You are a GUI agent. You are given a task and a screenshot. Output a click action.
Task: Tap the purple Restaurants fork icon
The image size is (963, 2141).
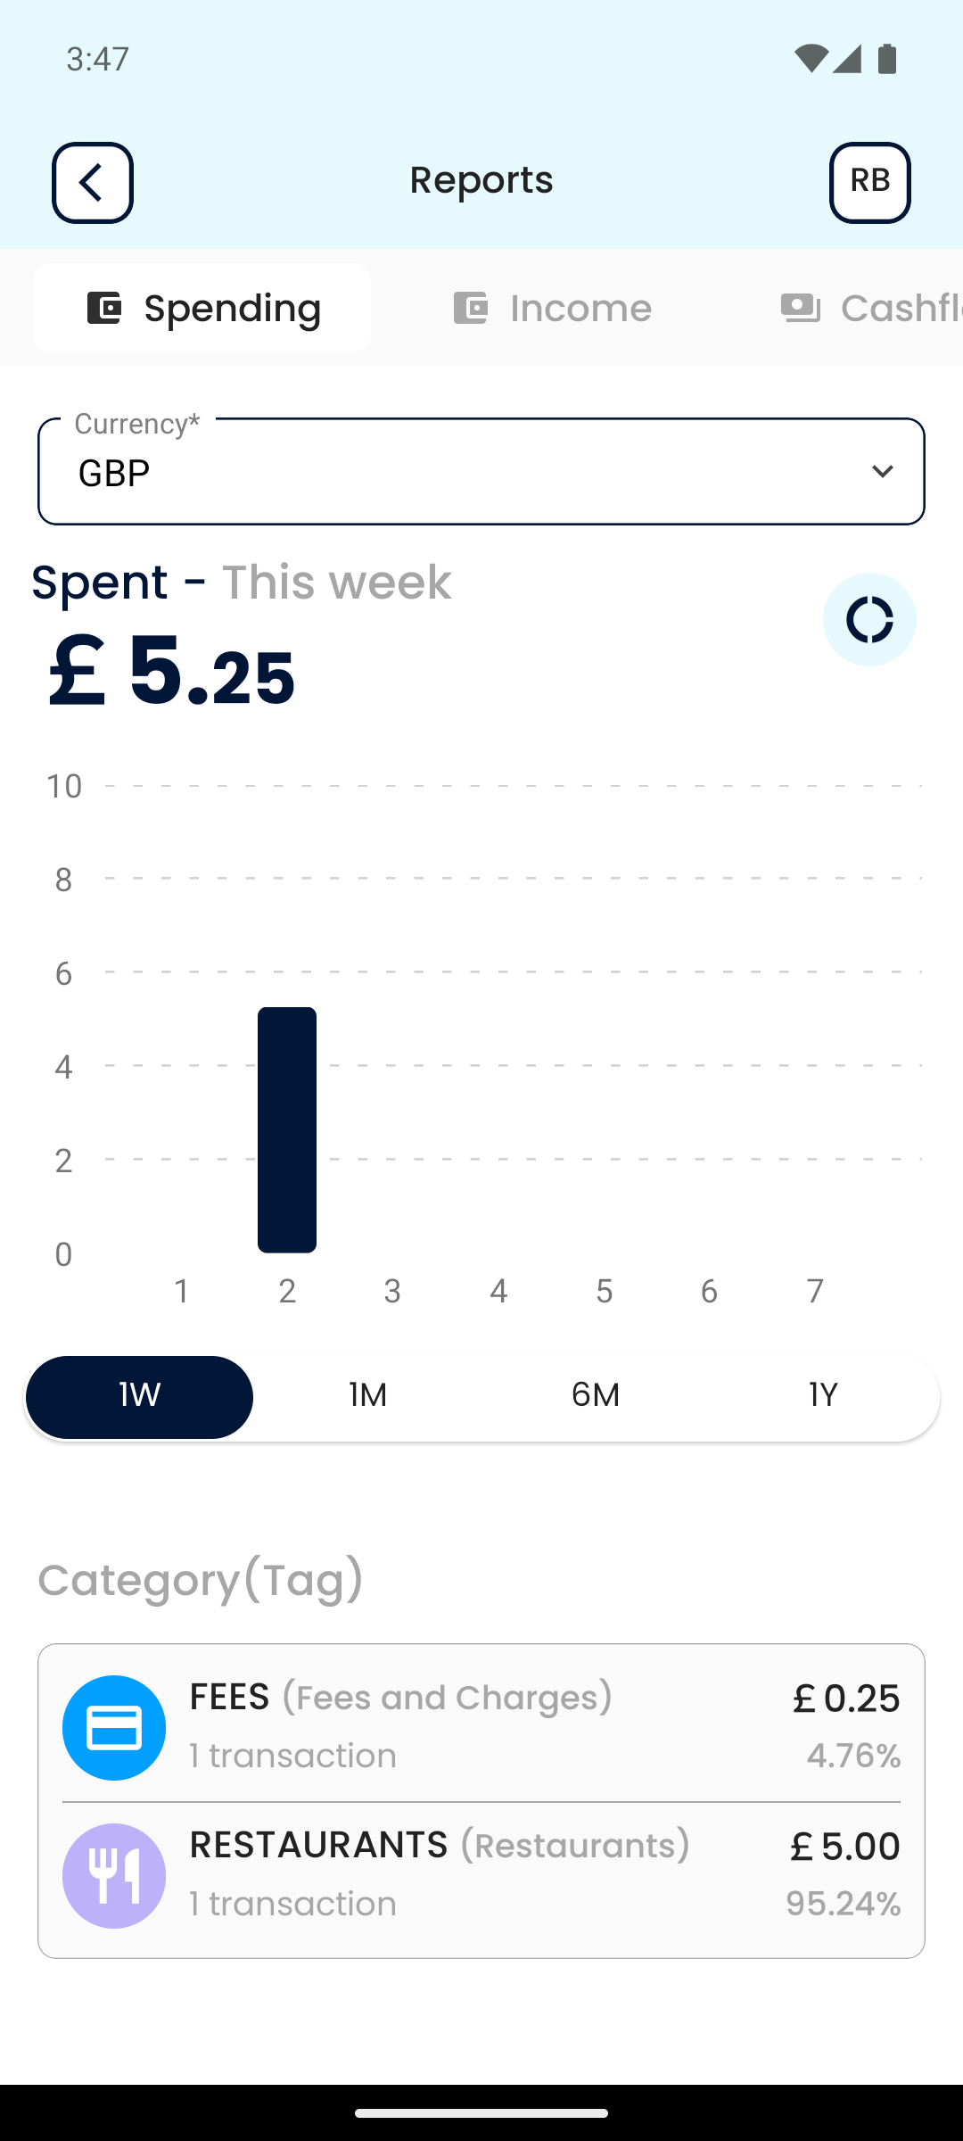point(114,1876)
